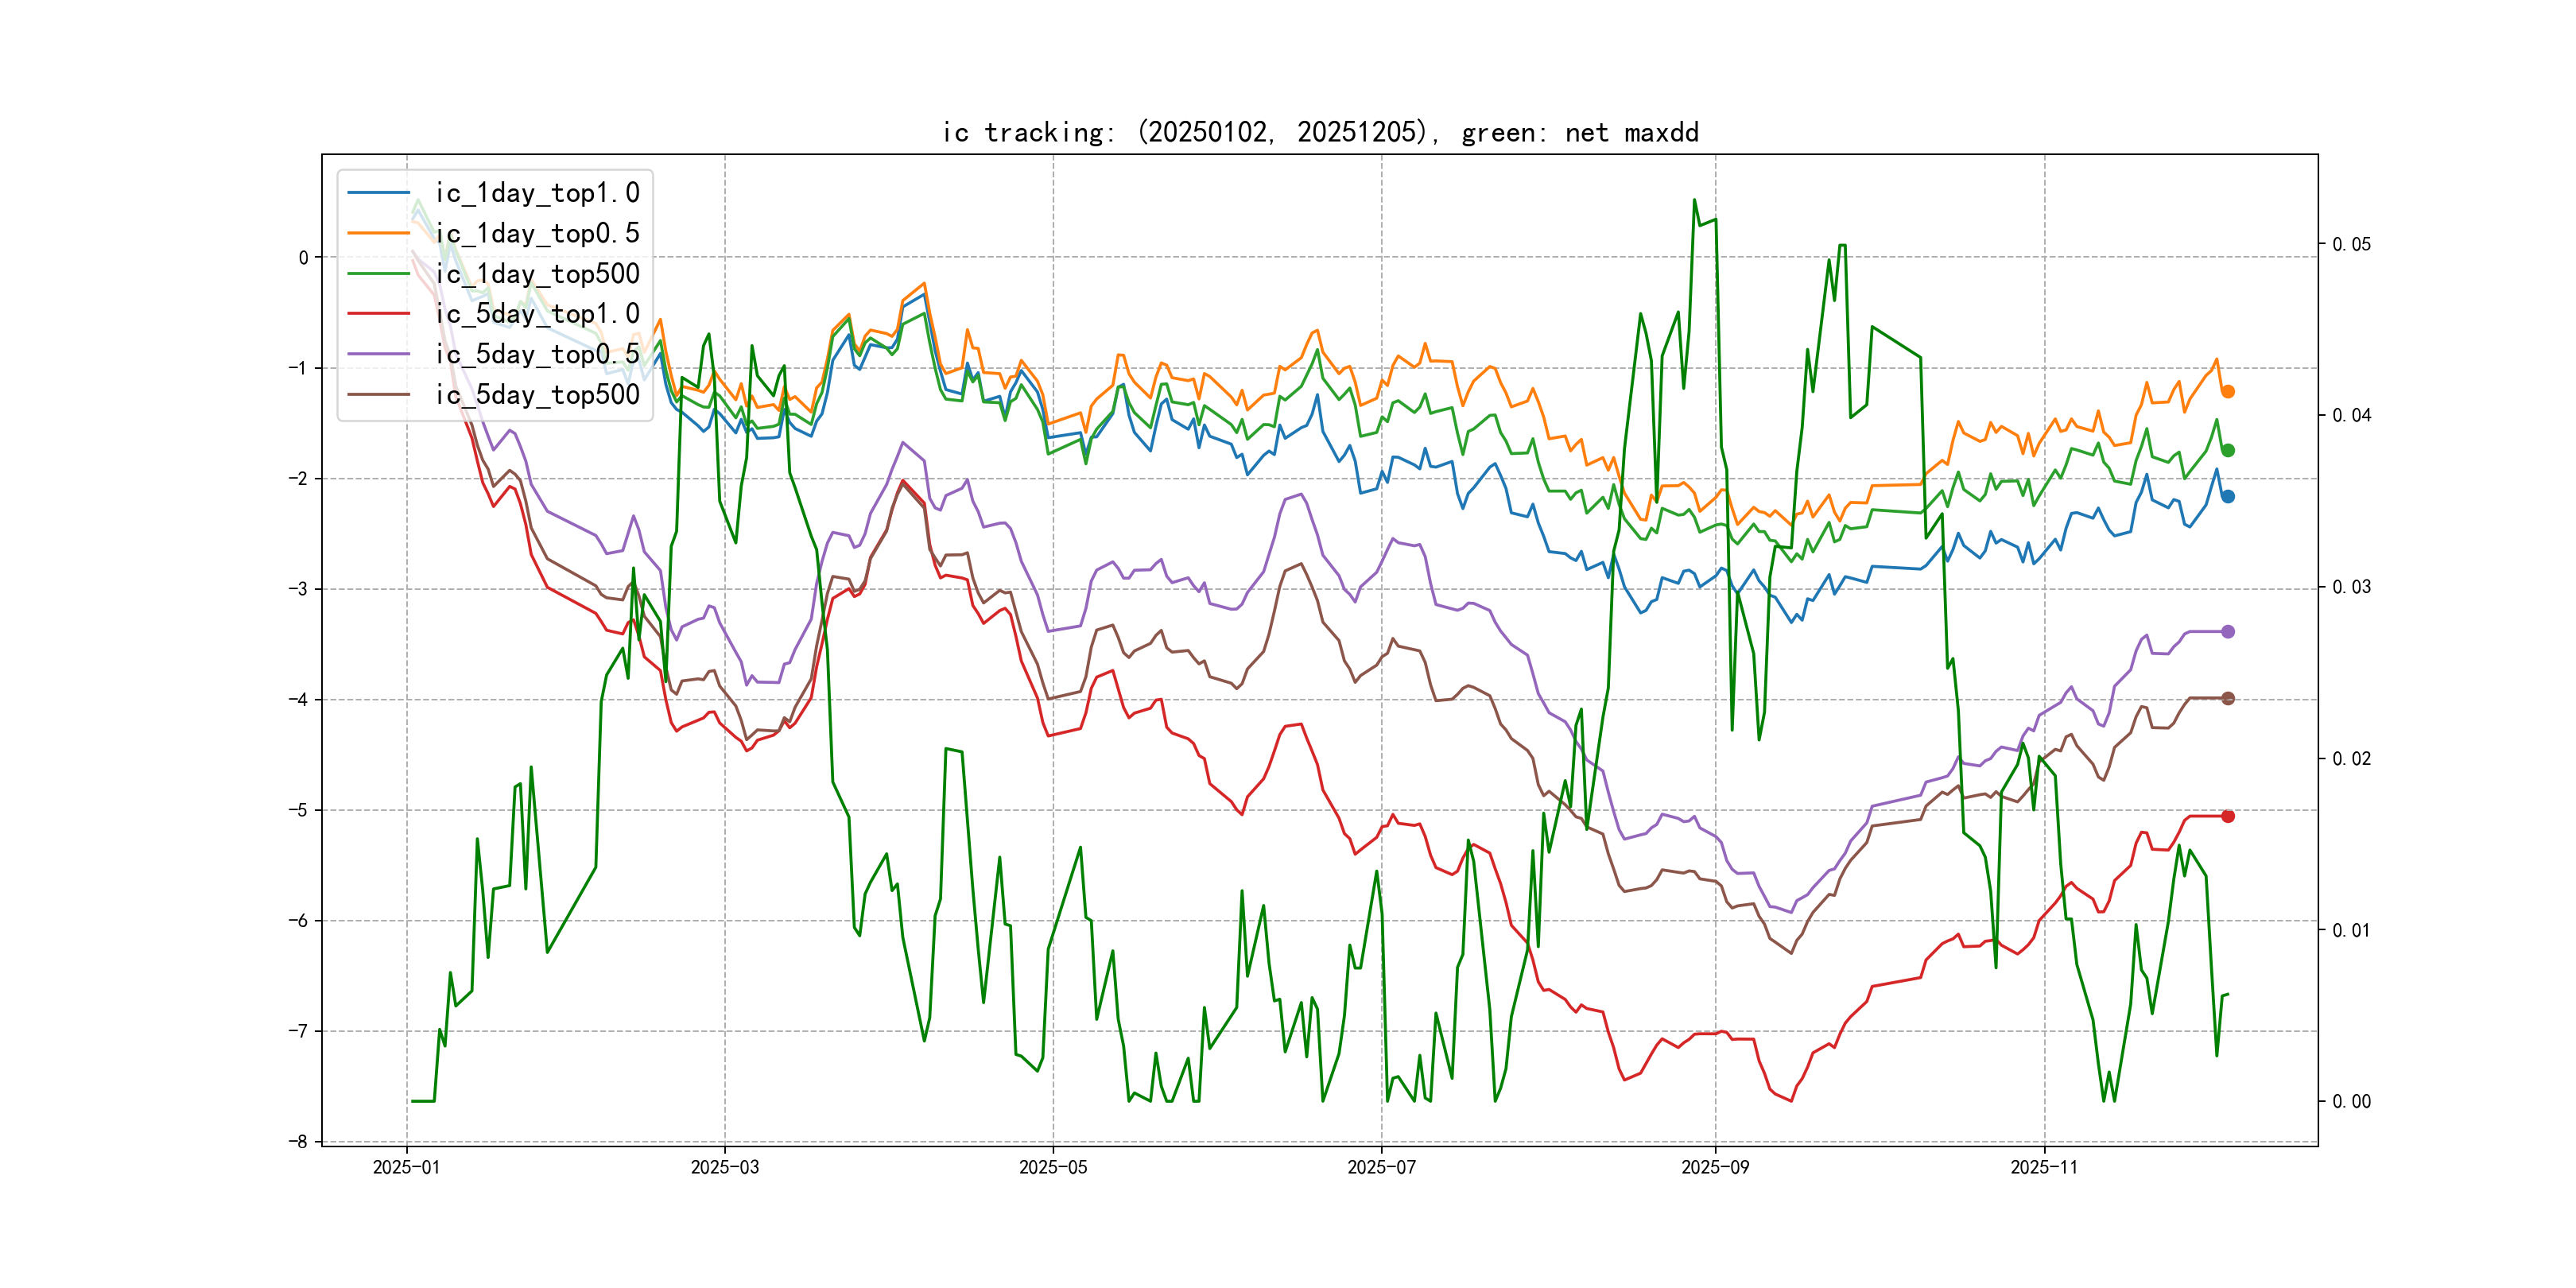Click the ic_1day_top0.5 legend label
The image size is (2576, 1288).
537,233
